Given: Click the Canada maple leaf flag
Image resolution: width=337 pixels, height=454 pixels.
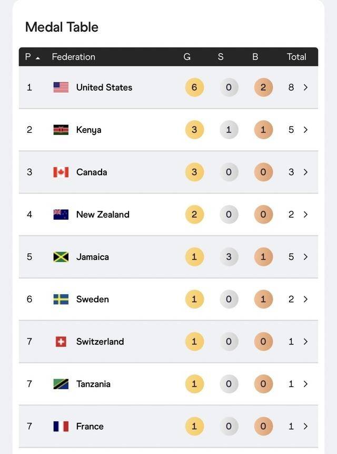Looking at the screenshot, I should (x=61, y=172).
